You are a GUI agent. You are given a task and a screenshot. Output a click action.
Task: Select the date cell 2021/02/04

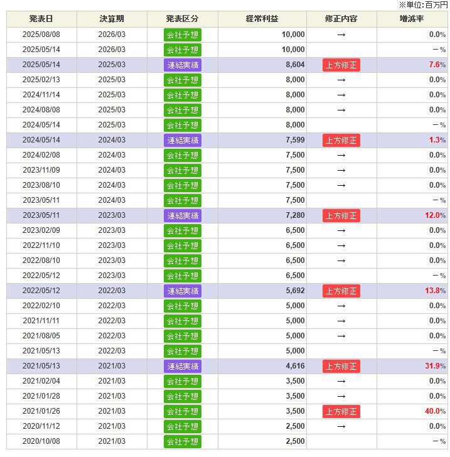click(x=41, y=381)
